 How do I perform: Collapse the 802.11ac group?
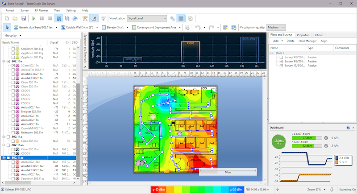point(4,157)
